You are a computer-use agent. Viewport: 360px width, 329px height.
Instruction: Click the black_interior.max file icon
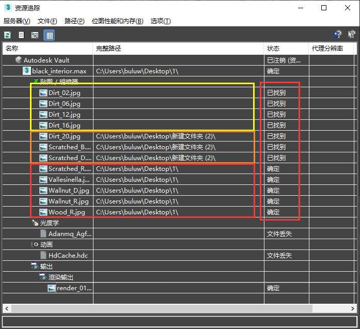pyautogui.click(x=27, y=70)
